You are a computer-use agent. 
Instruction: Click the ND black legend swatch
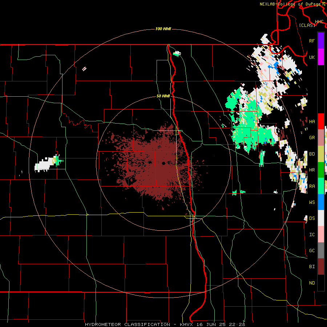(x=321, y=283)
